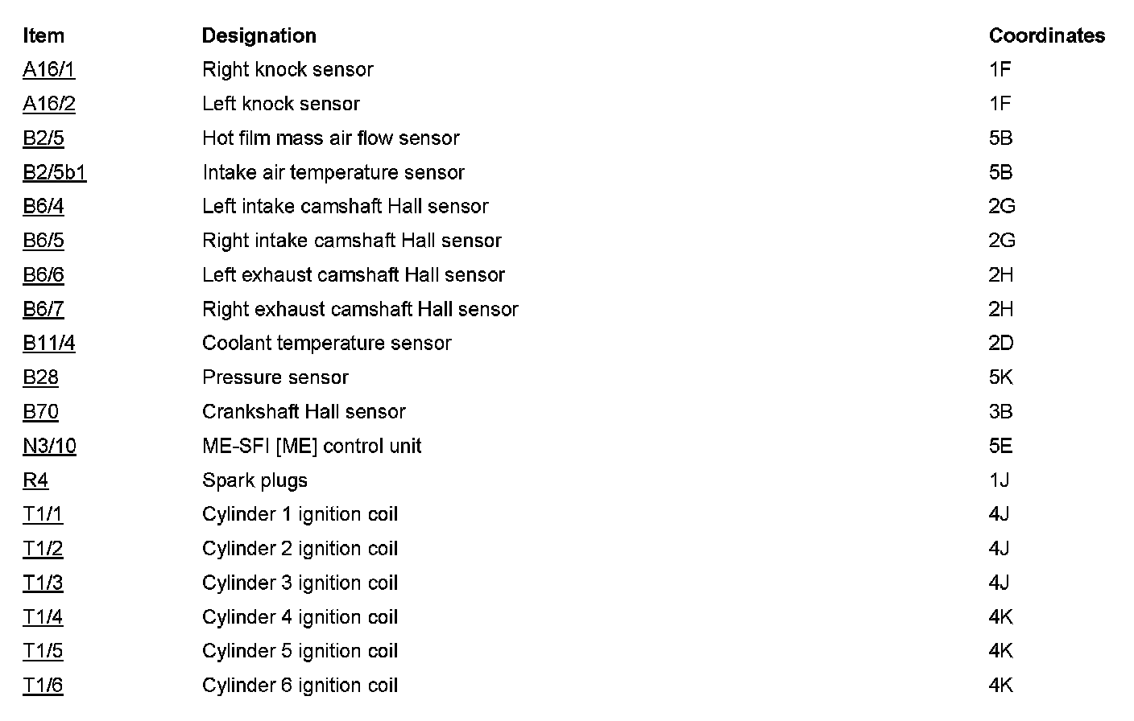Click the T1/3 item link

pos(43,583)
